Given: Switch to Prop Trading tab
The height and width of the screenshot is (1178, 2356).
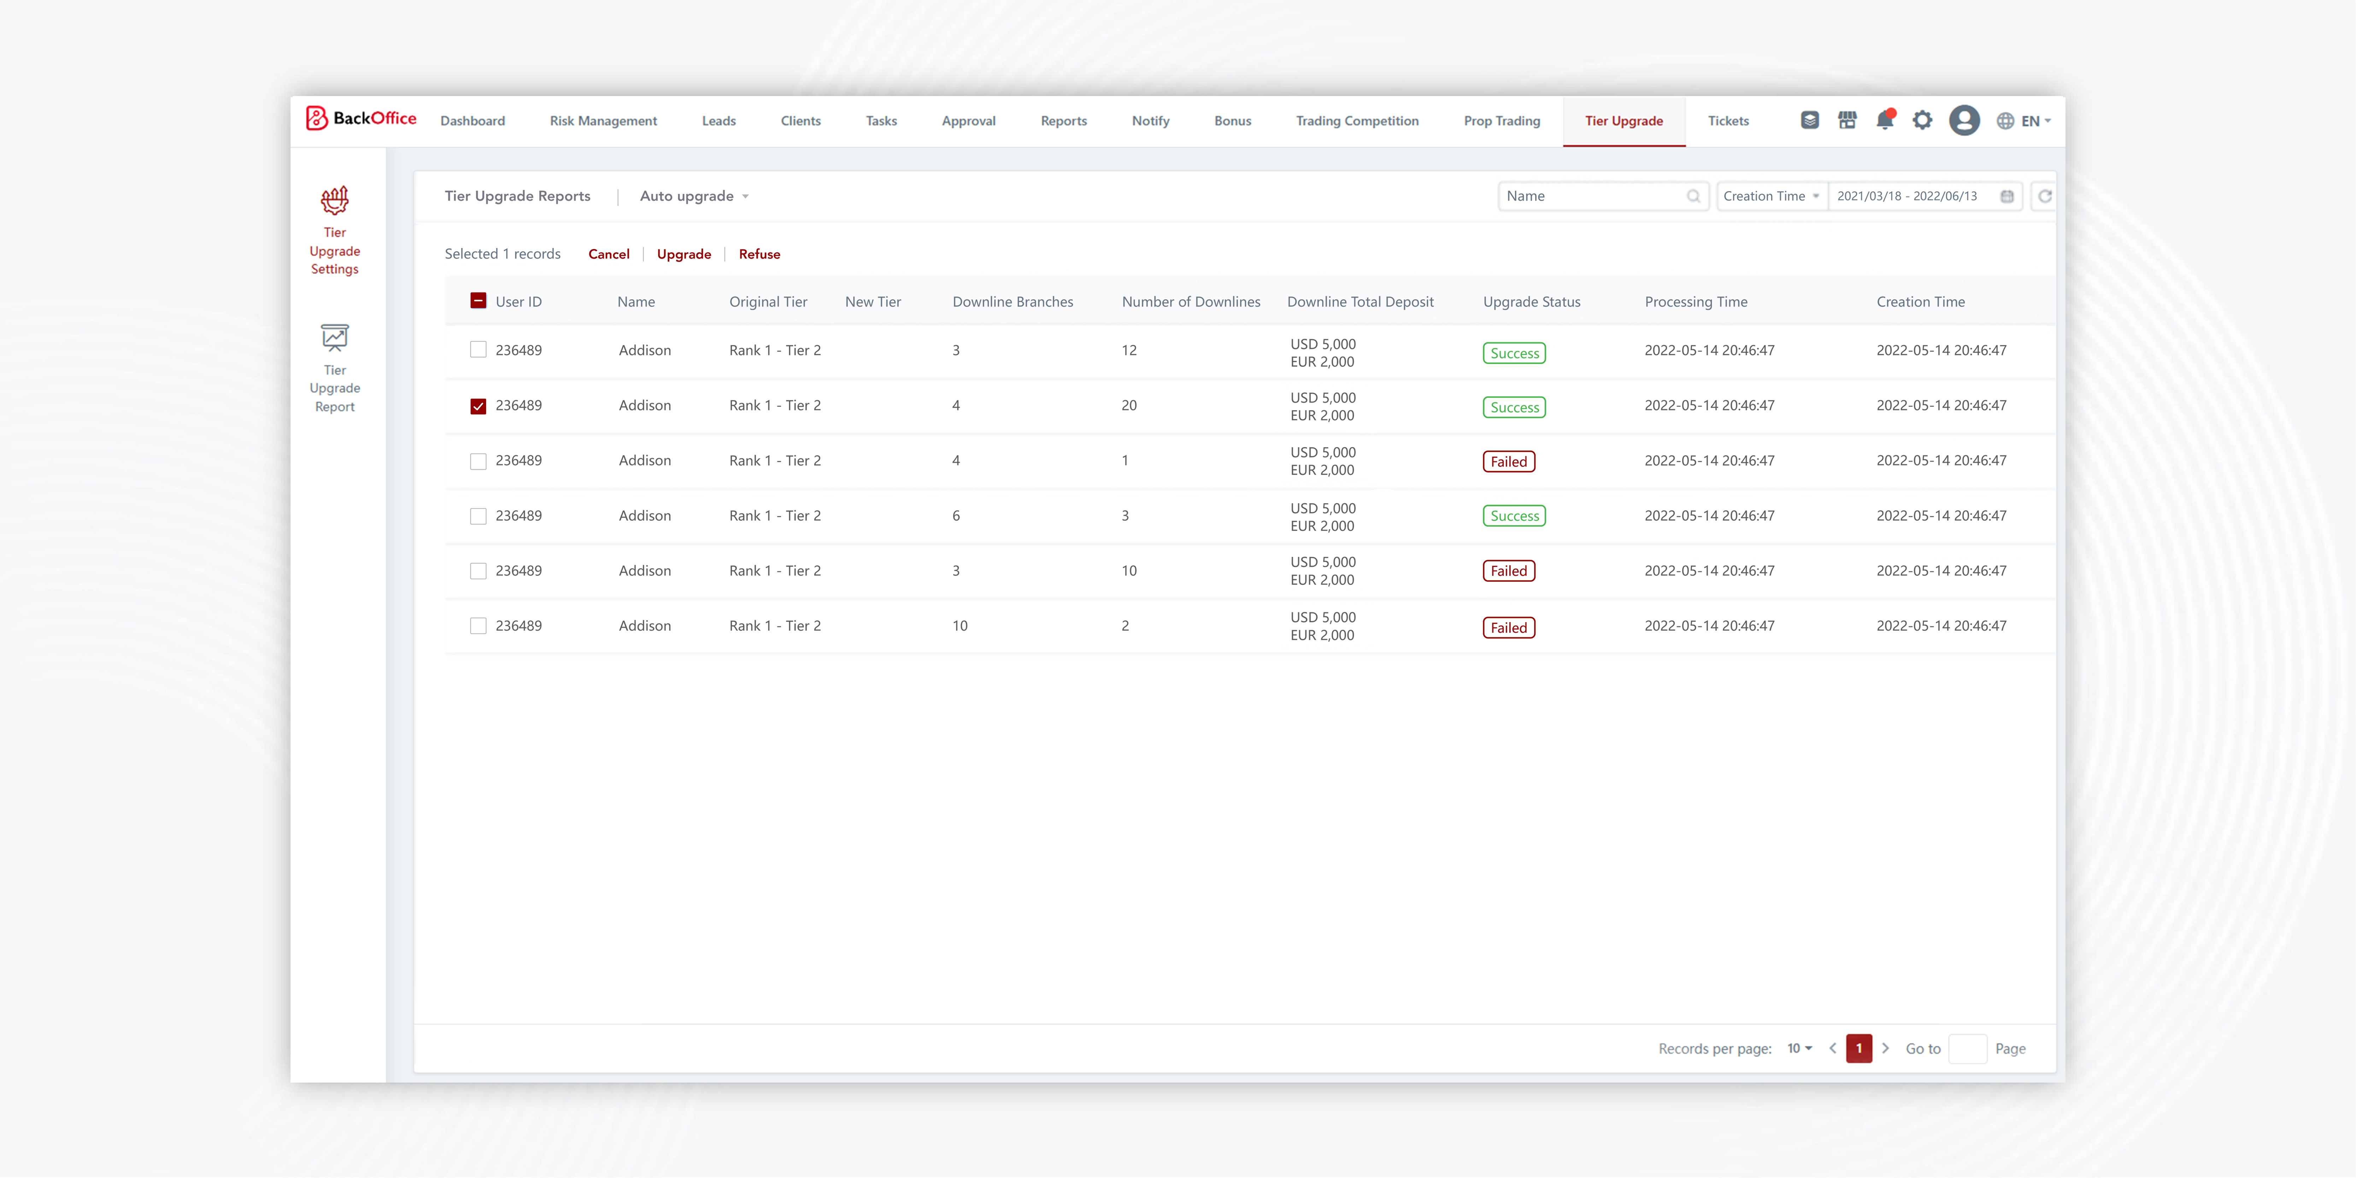Looking at the screenshot, I should 1502,121.
